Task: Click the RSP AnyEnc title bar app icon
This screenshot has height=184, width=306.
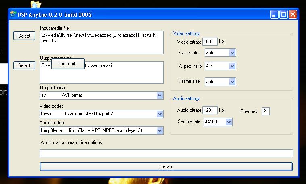Action: coord(13,14)
